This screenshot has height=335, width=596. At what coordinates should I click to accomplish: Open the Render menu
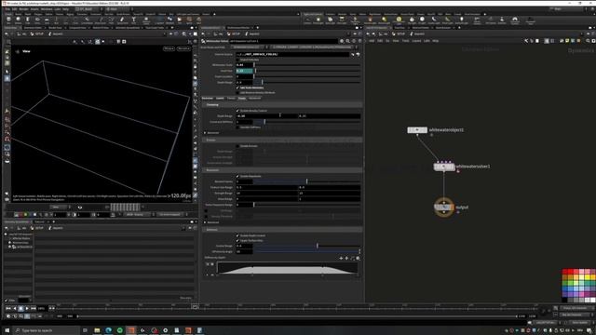23,9
